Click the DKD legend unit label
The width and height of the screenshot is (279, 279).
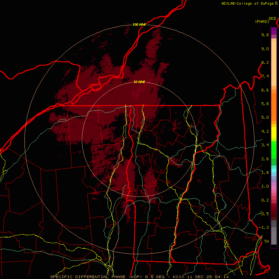point(272,19)
